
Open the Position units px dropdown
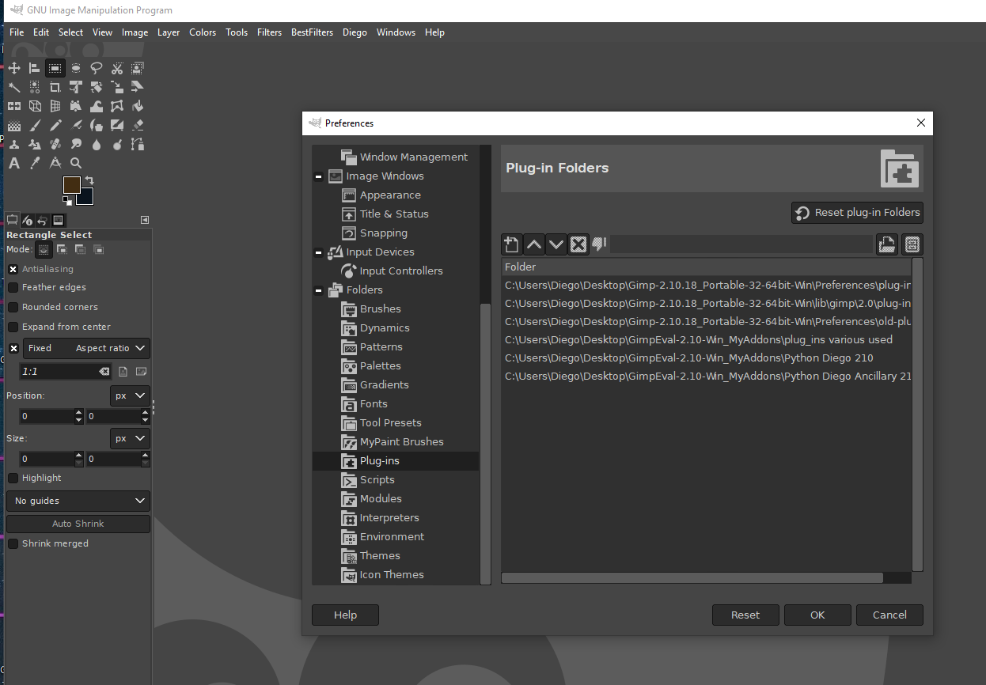pos(130,395)
